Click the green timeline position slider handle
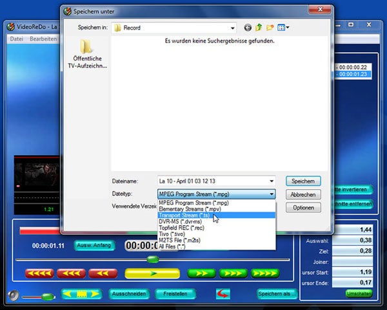Viewport: 387px width, 310px height. pyautogui.click(x=153, y=259)
